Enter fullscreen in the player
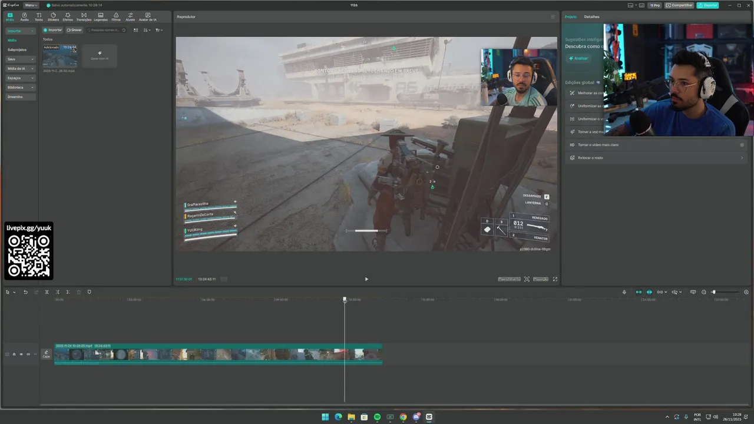Image resolution: width=754 pixels, height=424 pixels. pyautogui.click(x=555, y=279)
